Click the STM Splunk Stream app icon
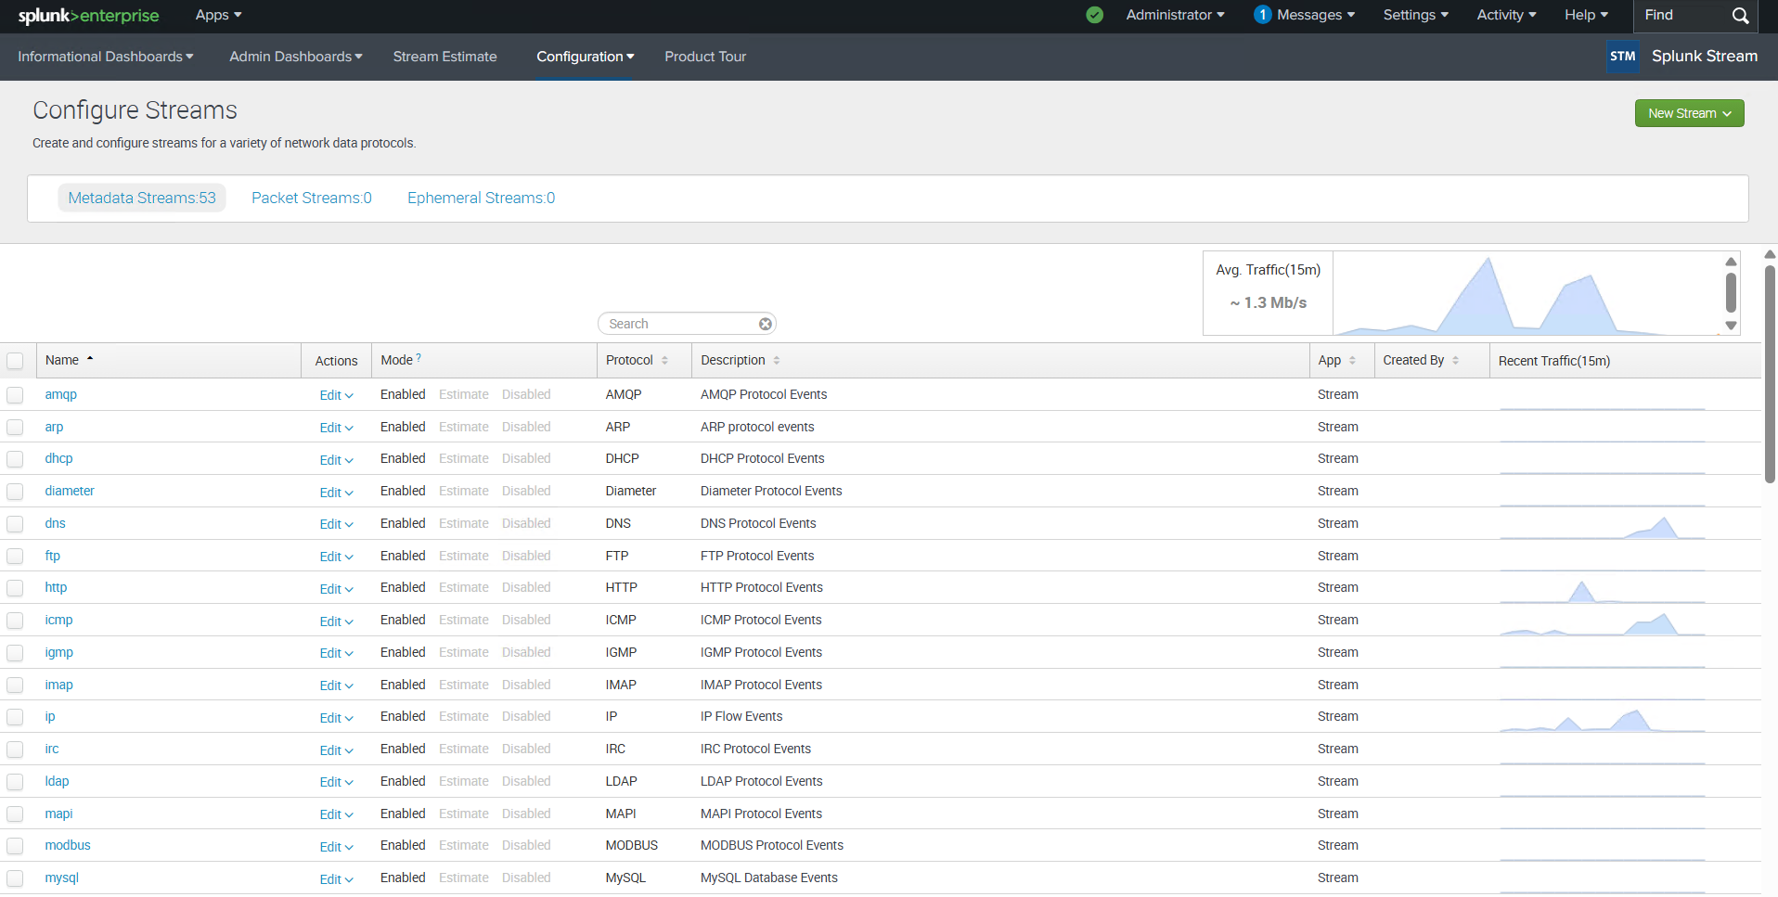The height and width of the screenshot is (897, 1778). 1622,57
